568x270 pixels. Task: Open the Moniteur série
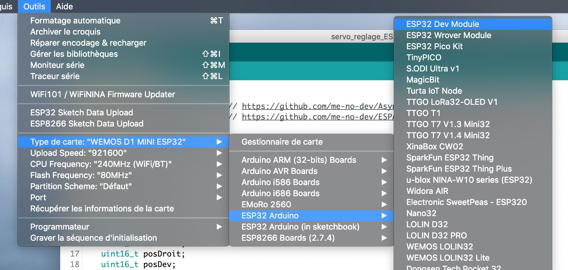(x=124, y=65)
